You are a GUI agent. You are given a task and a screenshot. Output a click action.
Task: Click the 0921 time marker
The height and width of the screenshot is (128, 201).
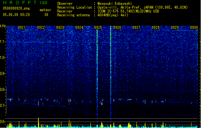tap(22, 28)
